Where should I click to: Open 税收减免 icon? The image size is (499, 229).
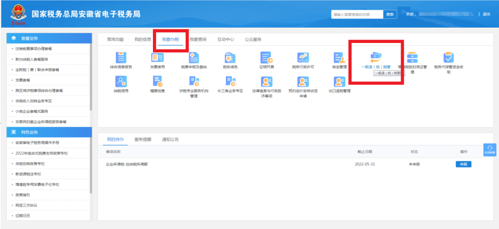coord(230,58)
